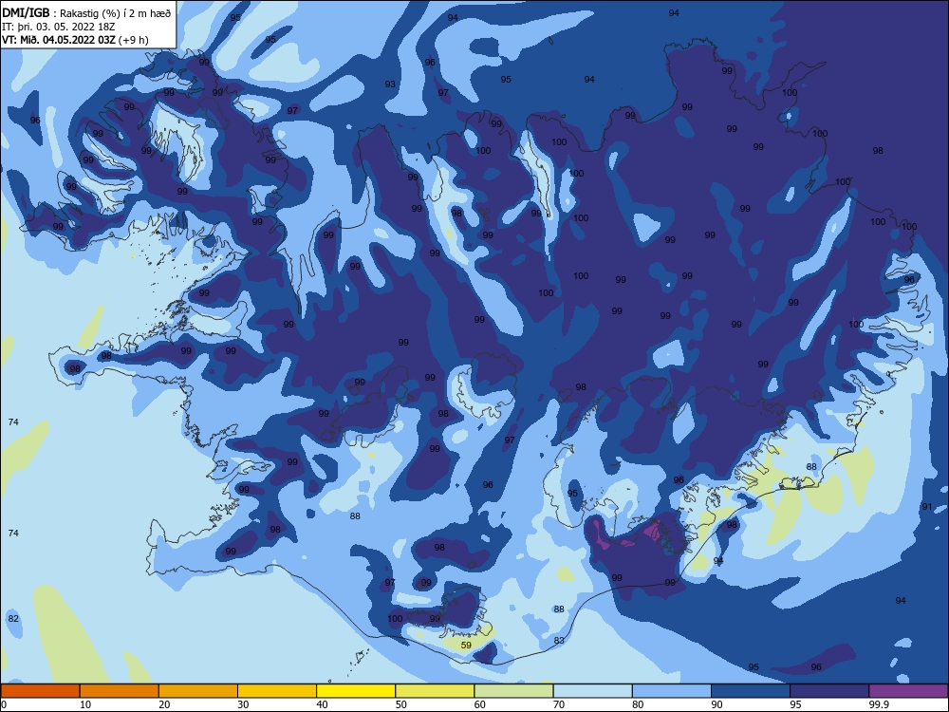Click the '59' humidity value on the map
The width and height of the screenshot is (949, 712).
[x=466, y=646]
